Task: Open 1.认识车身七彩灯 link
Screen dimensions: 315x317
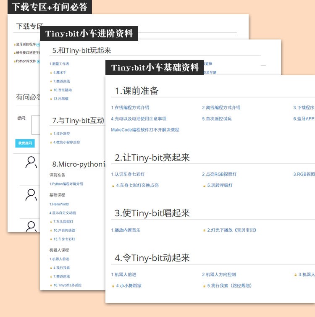Action: click(x=128, y=174)
